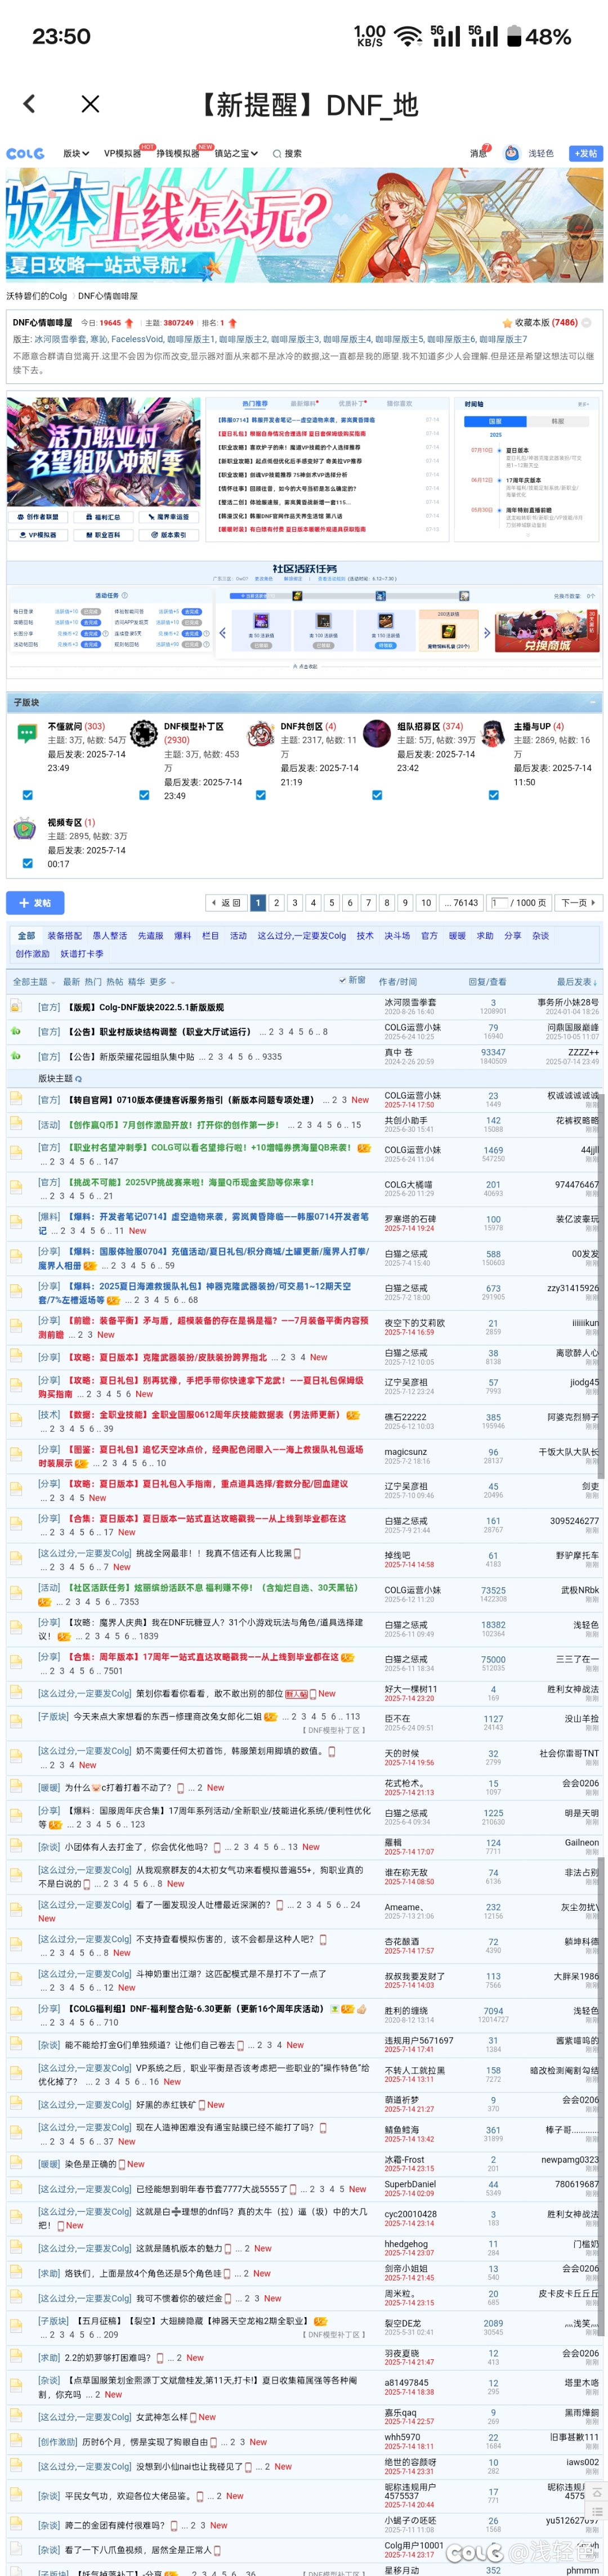Open the 消息 notifications
This screenshot has width=608, height=2576.
point(479,153)
